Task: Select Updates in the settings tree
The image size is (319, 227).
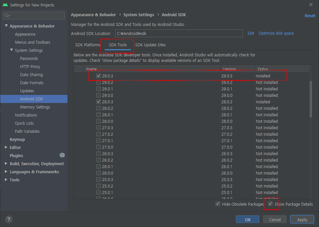Action: (27, 91)
